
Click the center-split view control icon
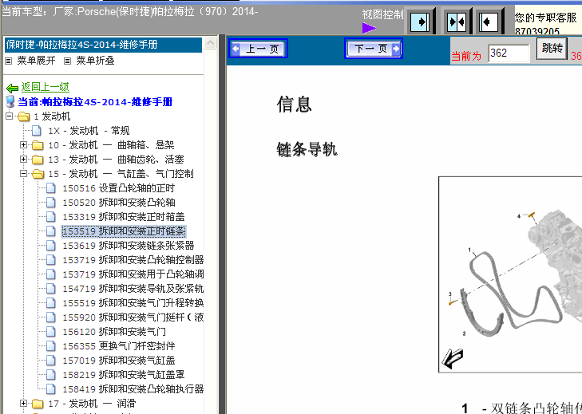click(457, 22)
